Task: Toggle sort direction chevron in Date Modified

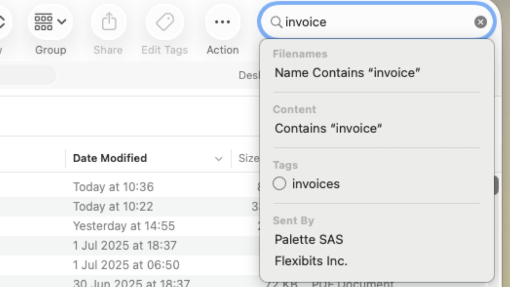Action: 218,159
